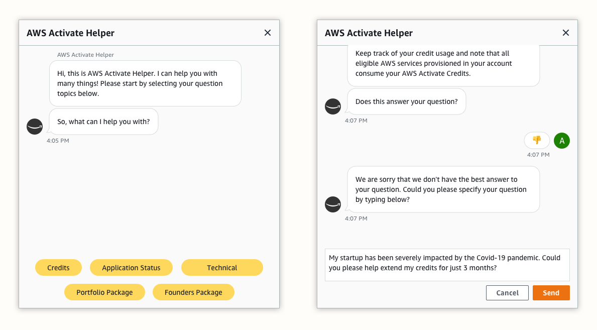Select the welcome message bubble from the bot

coord(145,82)
